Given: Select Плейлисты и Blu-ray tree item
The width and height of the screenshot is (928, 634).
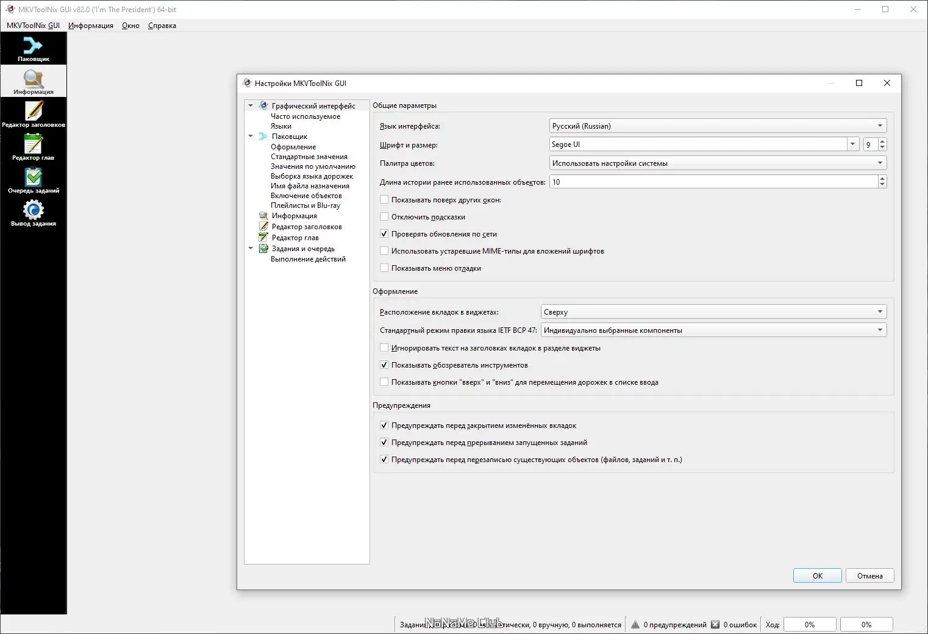Looking at the screenshot, I should (x=305, y=205).
